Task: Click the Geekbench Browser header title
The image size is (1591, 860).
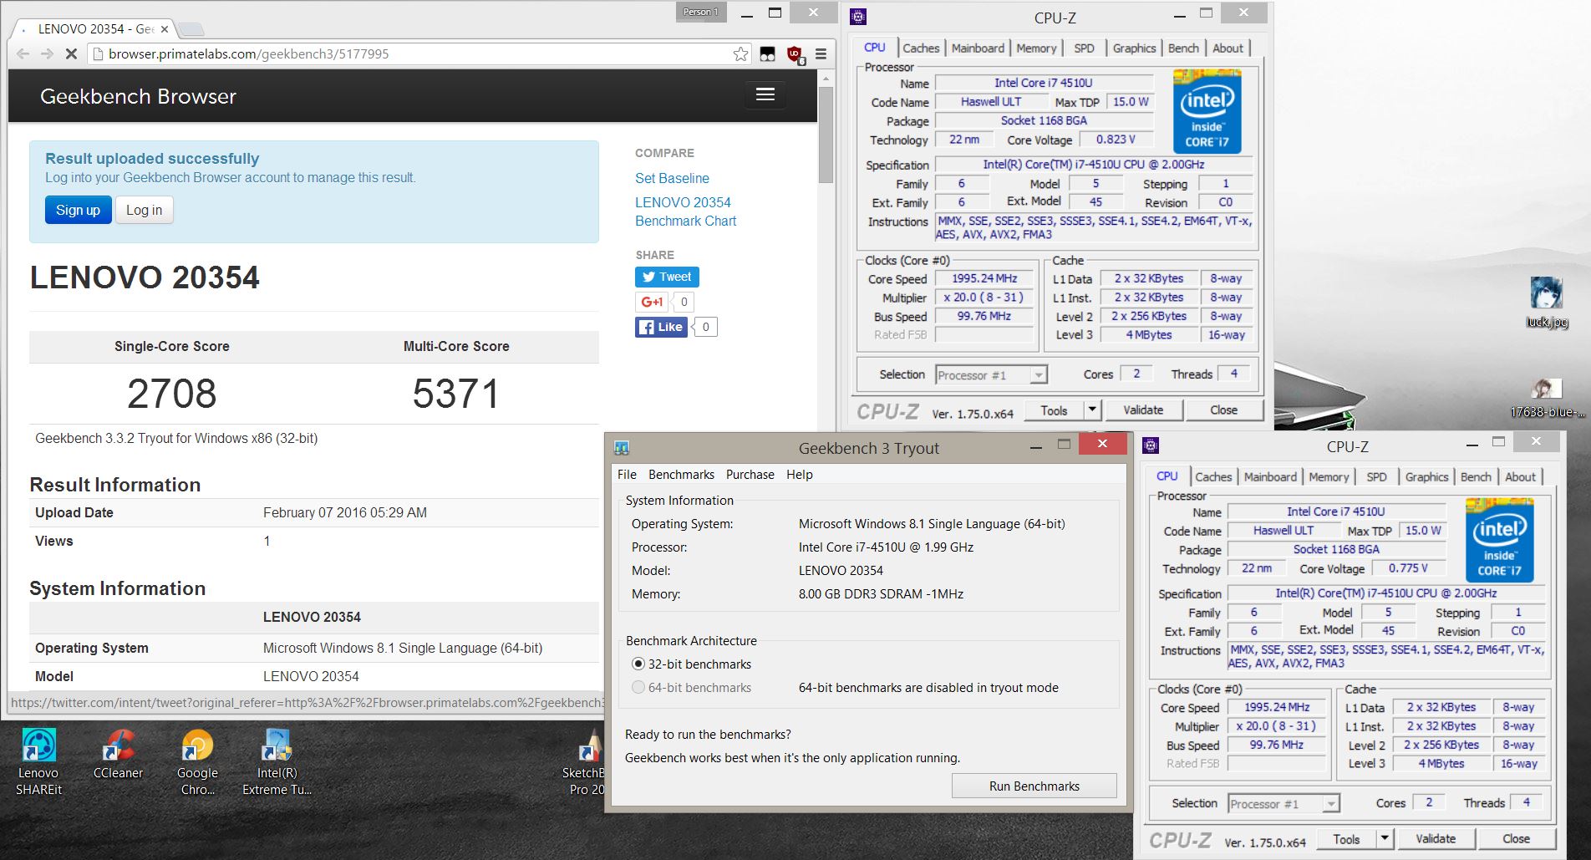Action: point(138,96)
